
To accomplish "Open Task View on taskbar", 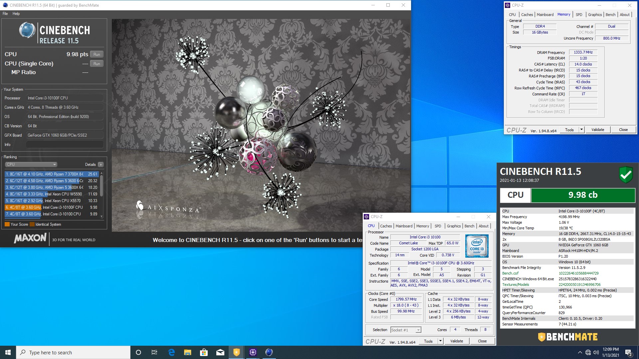I will point(154,352).
